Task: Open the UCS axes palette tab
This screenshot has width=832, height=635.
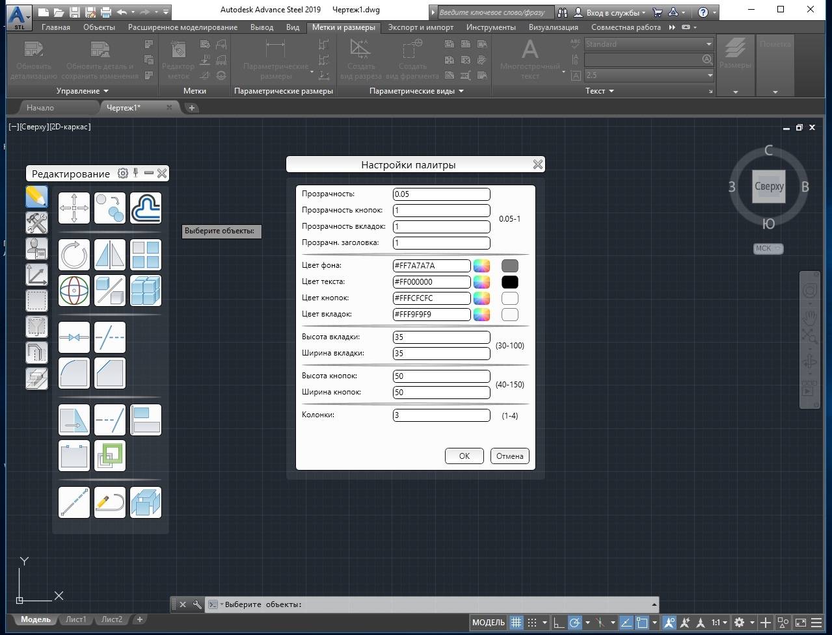Action: tap(36, 275)
